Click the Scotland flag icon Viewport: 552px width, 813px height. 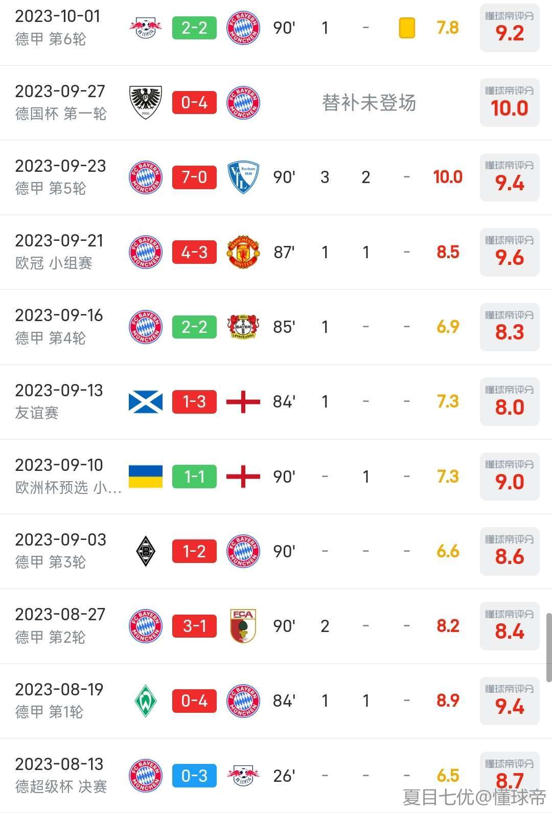click(146, 402)
